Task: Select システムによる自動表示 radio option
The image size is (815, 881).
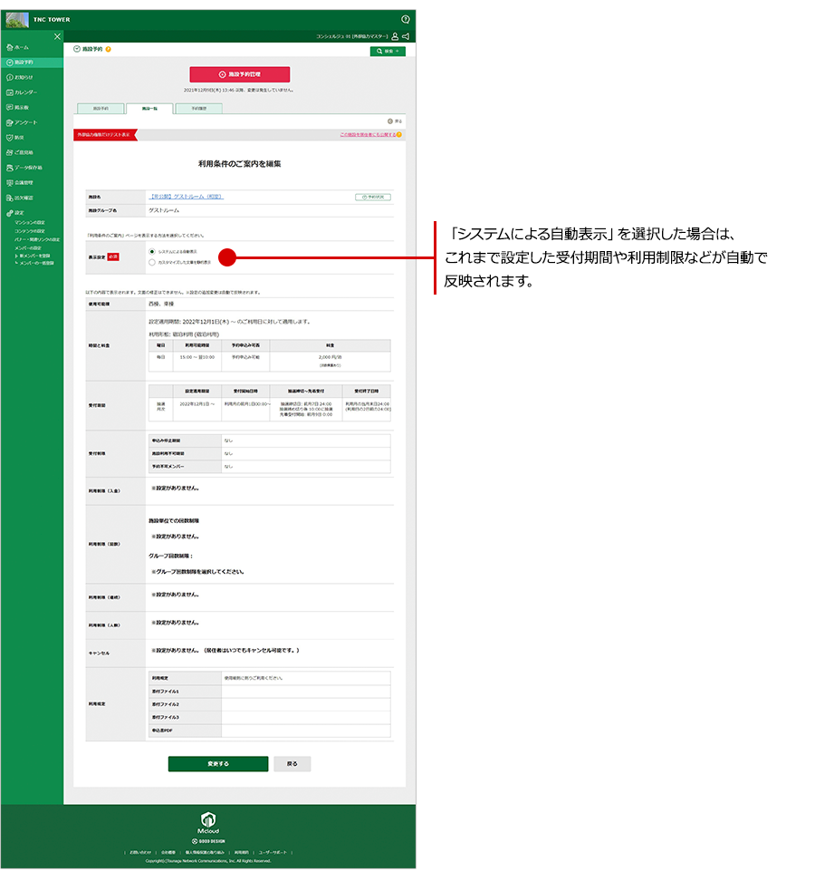Action: pos(152,251)
